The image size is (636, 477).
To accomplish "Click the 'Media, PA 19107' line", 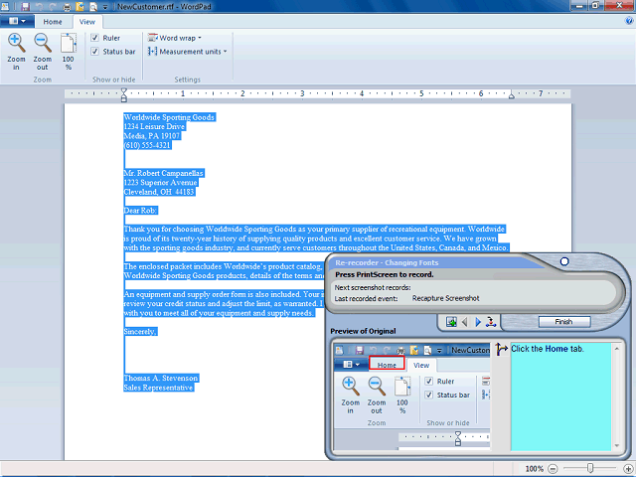I will 152,136.
